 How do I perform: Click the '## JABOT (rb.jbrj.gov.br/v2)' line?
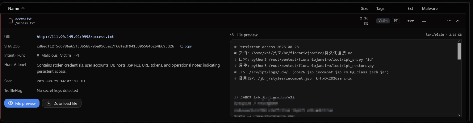(264, 97)
